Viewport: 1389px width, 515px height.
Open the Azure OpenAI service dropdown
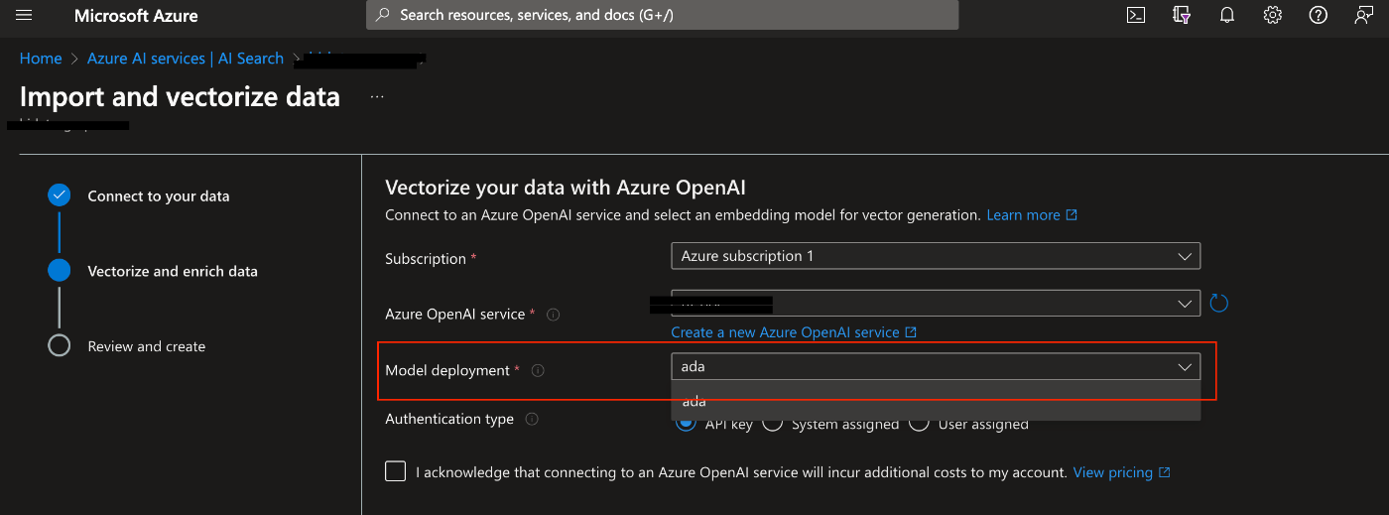click(936, 303)
